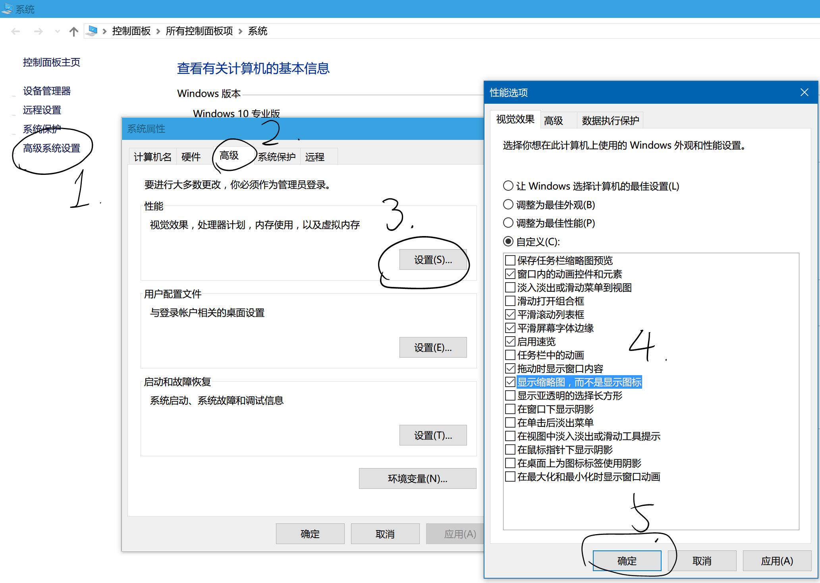The image size is (820, 583).
Task: Uncheck 显示缩略图，而不是显示图标
Action: tap(510, 382)
